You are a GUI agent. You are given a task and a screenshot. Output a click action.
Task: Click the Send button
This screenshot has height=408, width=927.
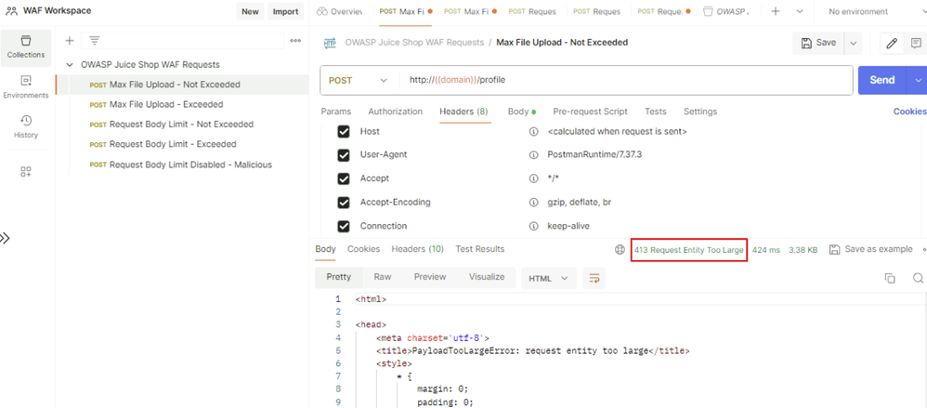[x=882, y=80]
